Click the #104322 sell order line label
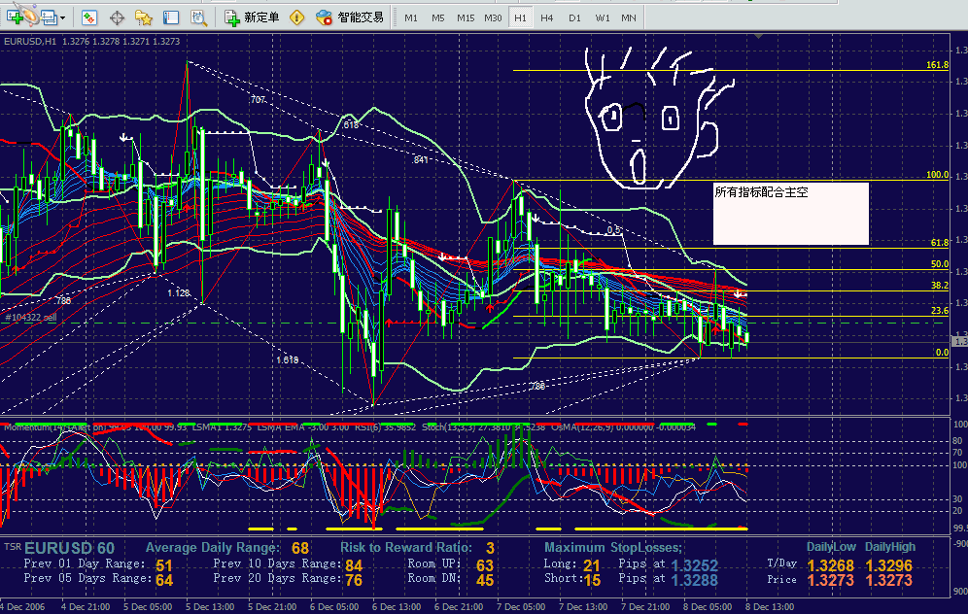 [x=31, y=318]
